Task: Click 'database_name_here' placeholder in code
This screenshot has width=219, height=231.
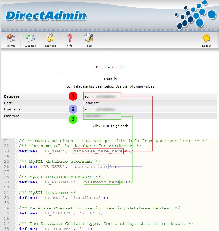Action: coord(98,151)
